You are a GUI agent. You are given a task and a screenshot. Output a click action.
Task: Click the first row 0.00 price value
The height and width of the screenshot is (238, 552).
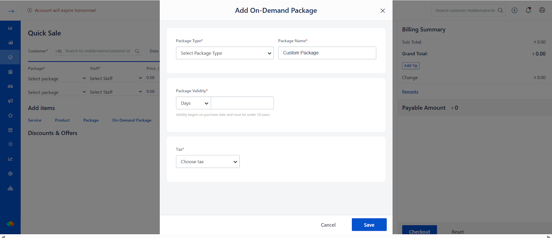[x=150, y=78]
